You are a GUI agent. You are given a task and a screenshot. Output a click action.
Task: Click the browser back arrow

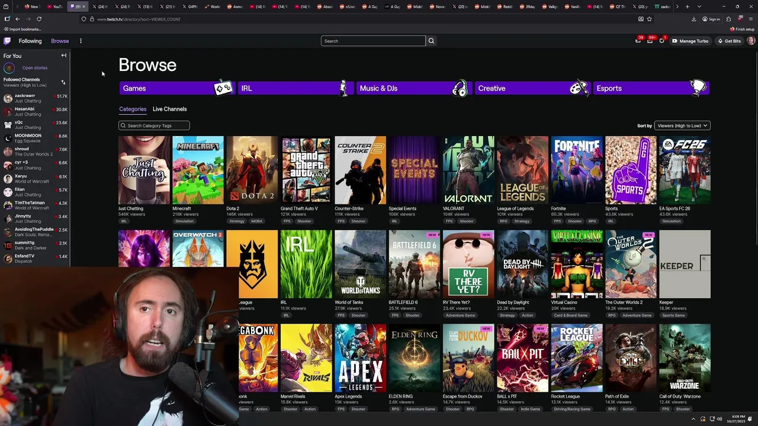click(18, 19)
